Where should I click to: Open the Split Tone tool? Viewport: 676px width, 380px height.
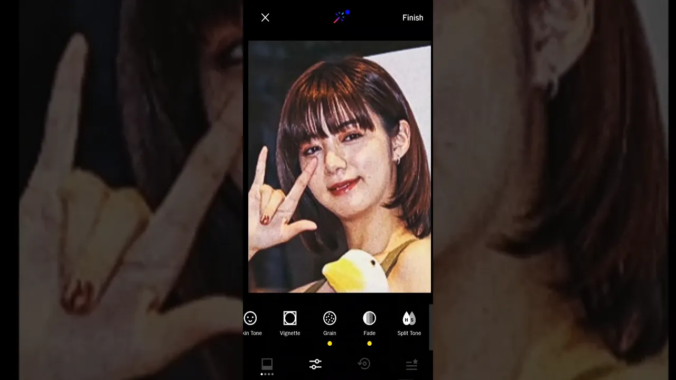(409, 324)
